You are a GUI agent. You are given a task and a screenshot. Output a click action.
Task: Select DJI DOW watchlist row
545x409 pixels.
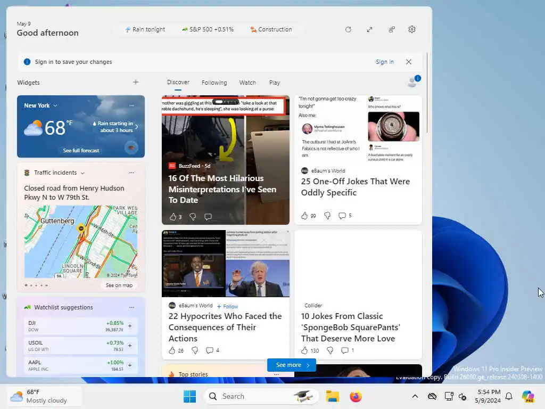81,326
